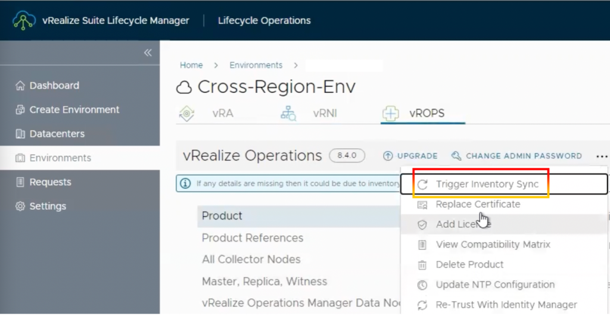Viewport: 610px width, 316px height.
Task: Click the vRealize Suite Lifecycle Manager logo icon
Action: click(x=24, y=20)
